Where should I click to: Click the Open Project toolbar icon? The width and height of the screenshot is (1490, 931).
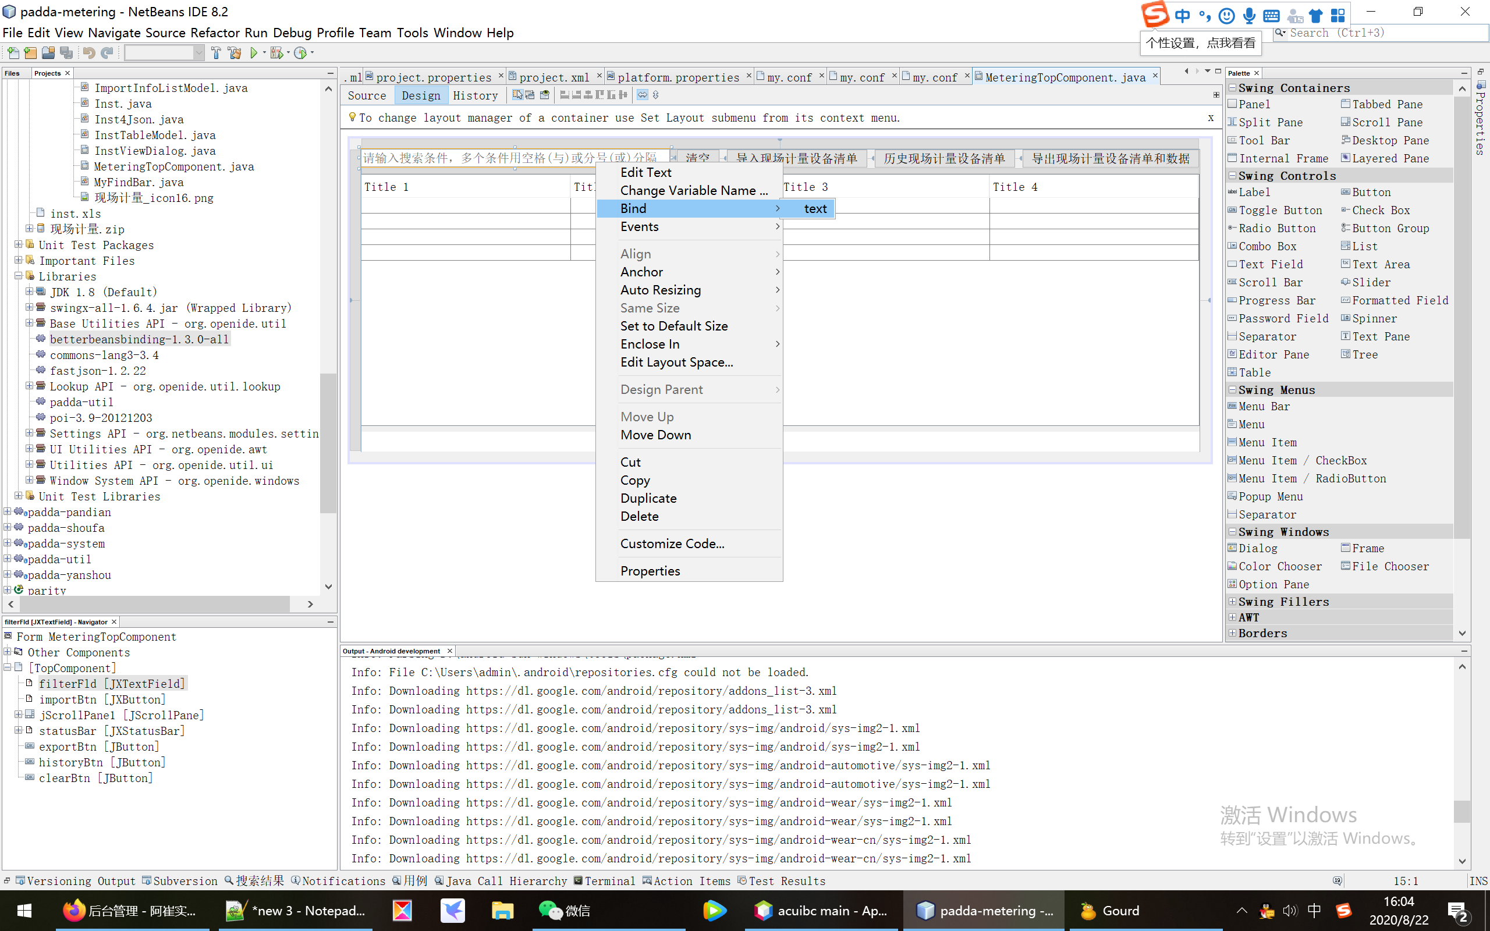[x=48, y=53]
